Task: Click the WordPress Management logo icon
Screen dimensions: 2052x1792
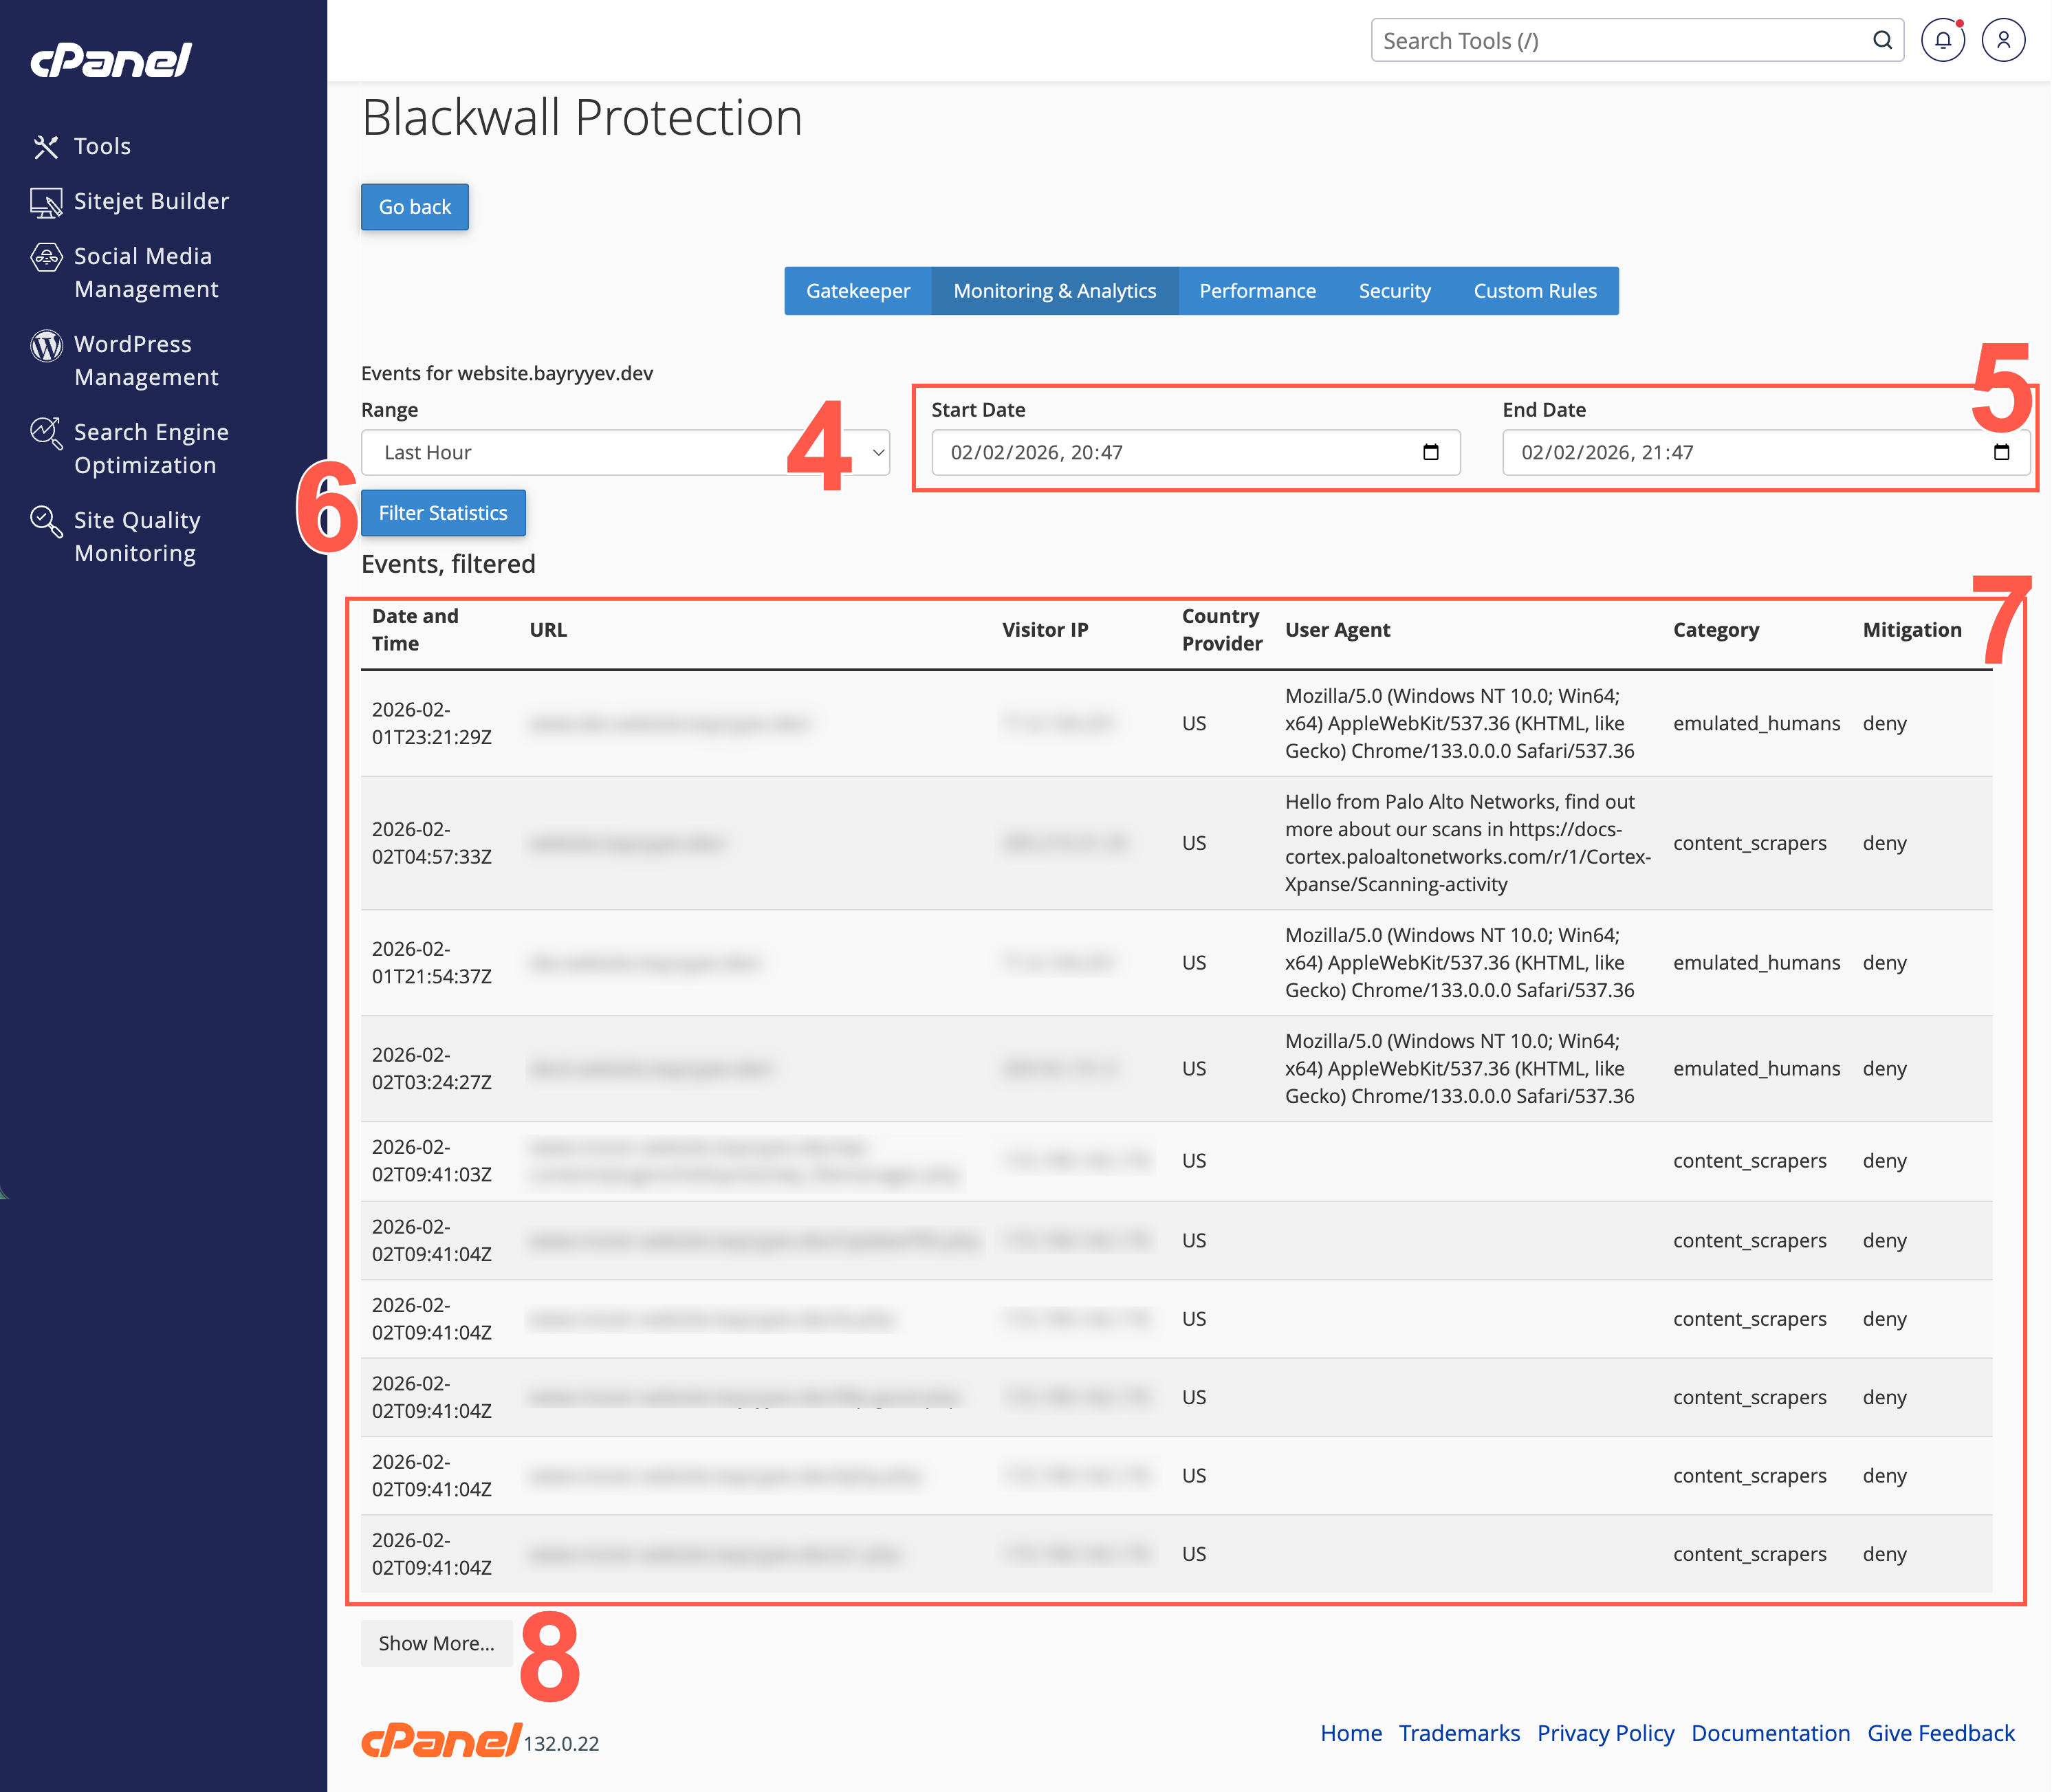Action: click(x=46, y=345)
